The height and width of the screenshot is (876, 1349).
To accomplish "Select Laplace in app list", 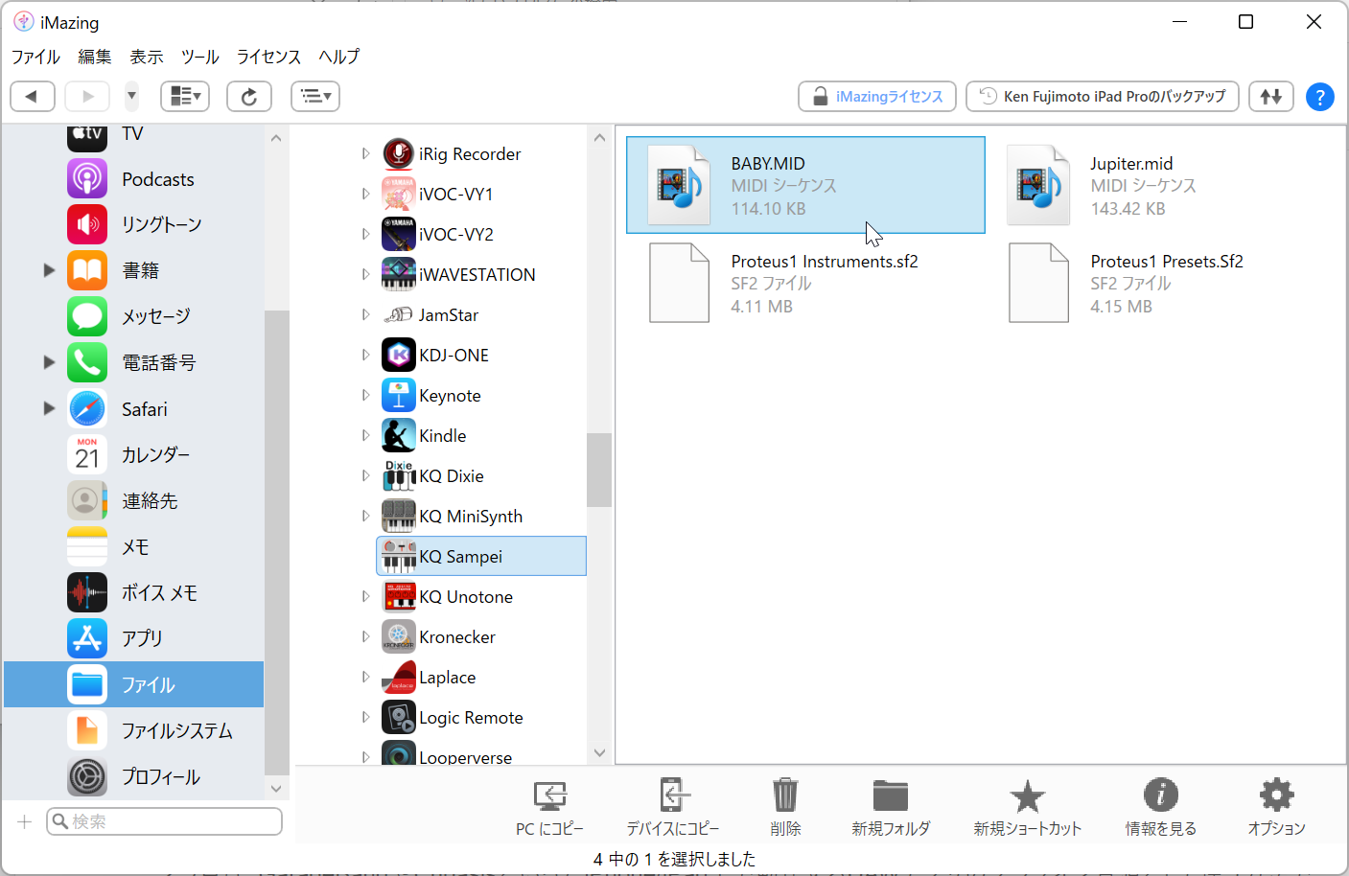I will click(x=481, y=677).
